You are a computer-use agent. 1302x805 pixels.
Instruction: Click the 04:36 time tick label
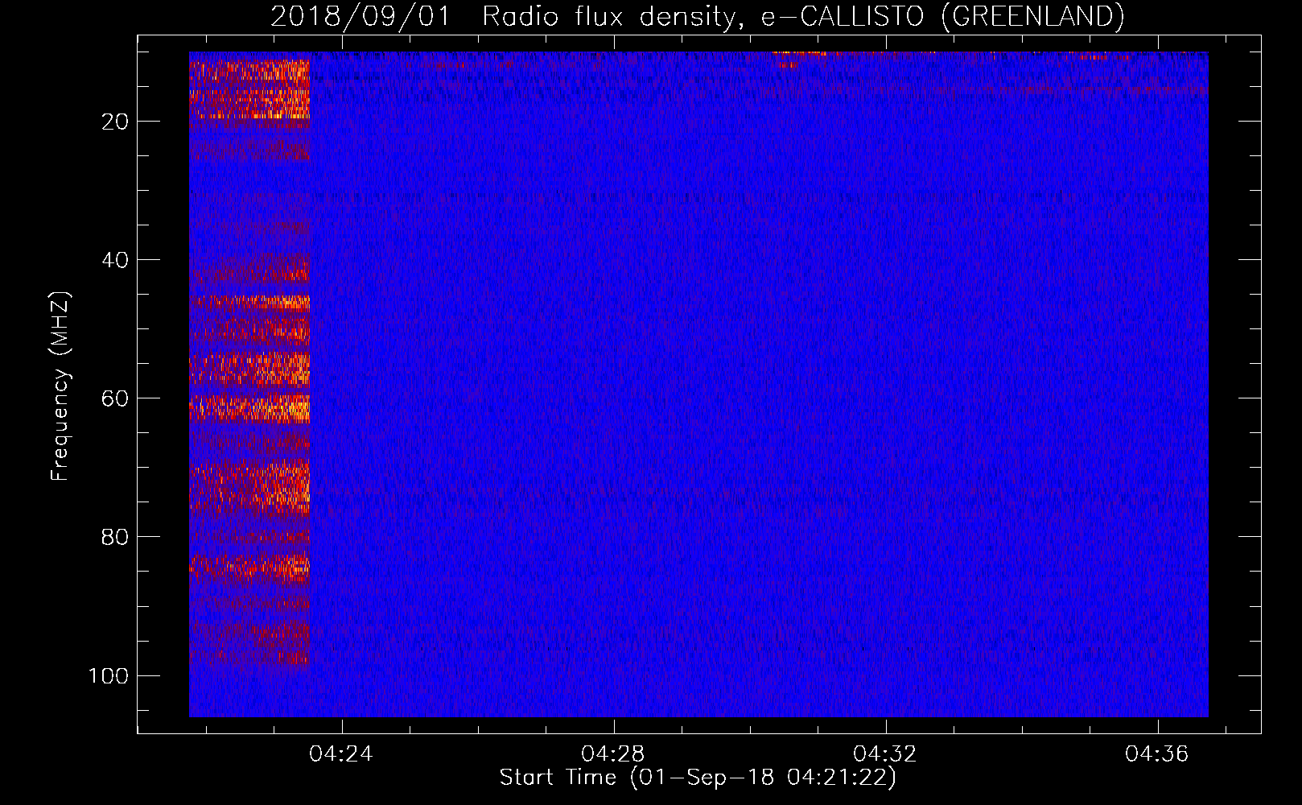coord(1157,754)
